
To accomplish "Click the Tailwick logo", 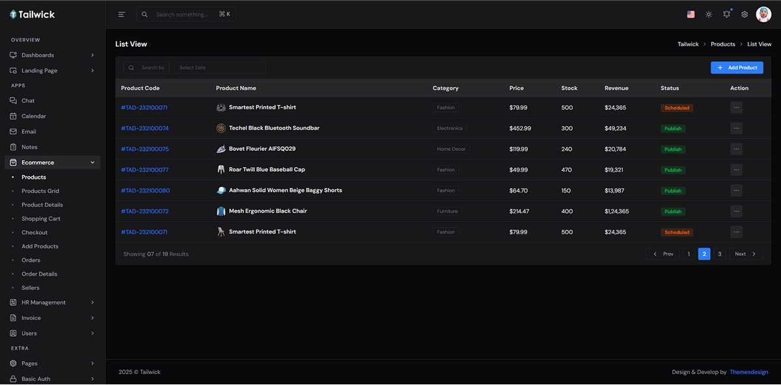I will (33, 14).
